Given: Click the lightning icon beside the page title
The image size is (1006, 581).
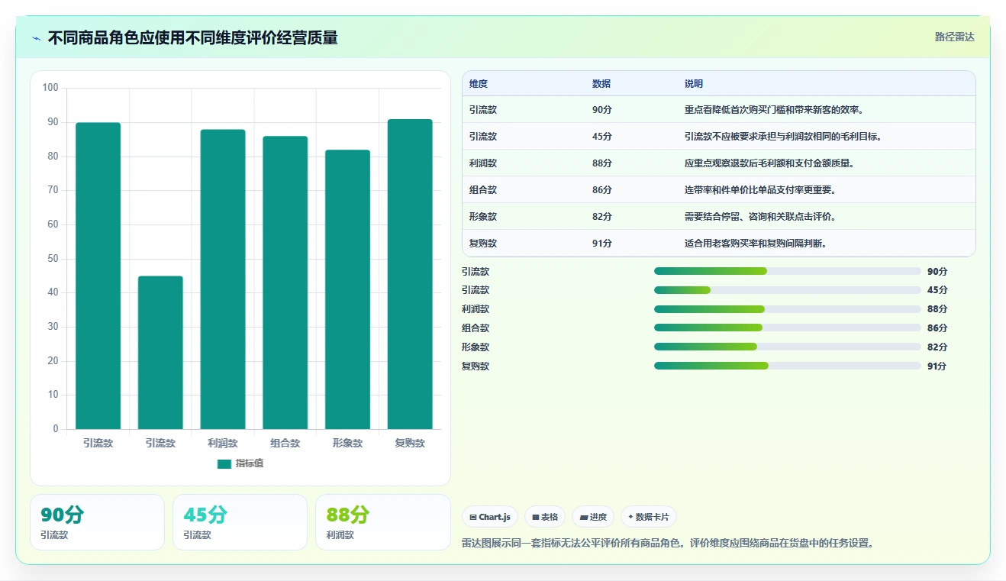Looking at the screenshot, I should 37,38.
